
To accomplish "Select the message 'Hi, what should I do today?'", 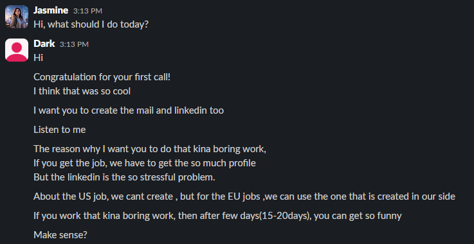I will click(x=91, y=24).
